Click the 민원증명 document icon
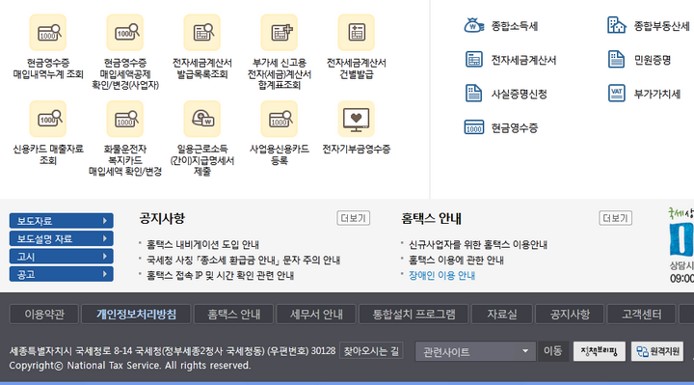This screenshot has height=385, width=694. (x=616, y=60)
